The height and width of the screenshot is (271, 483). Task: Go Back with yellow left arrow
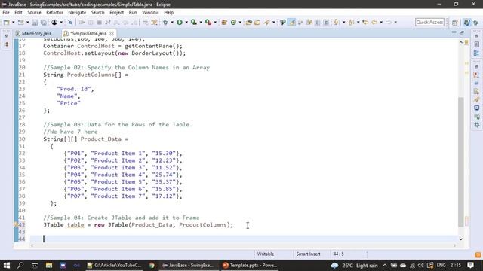point(374,22)
